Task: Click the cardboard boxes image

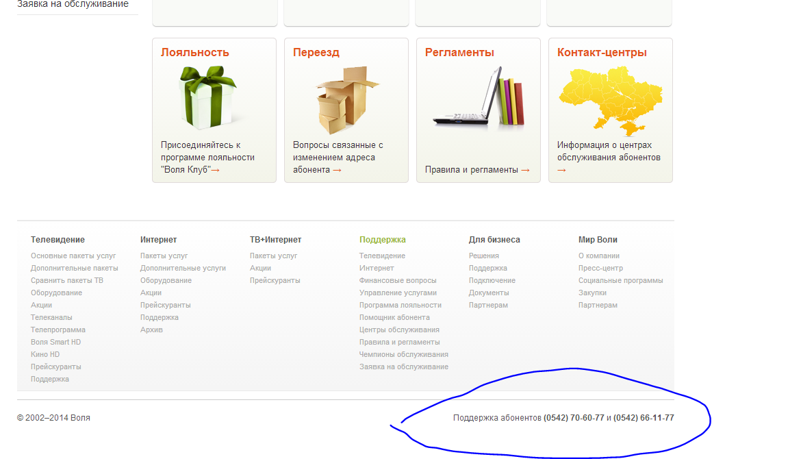Action: [346, 100]
